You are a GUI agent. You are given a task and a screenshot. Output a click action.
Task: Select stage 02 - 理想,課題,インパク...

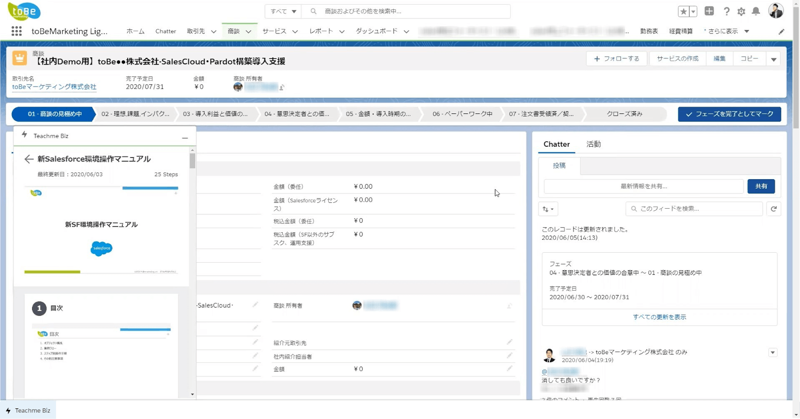click(135, 114)
